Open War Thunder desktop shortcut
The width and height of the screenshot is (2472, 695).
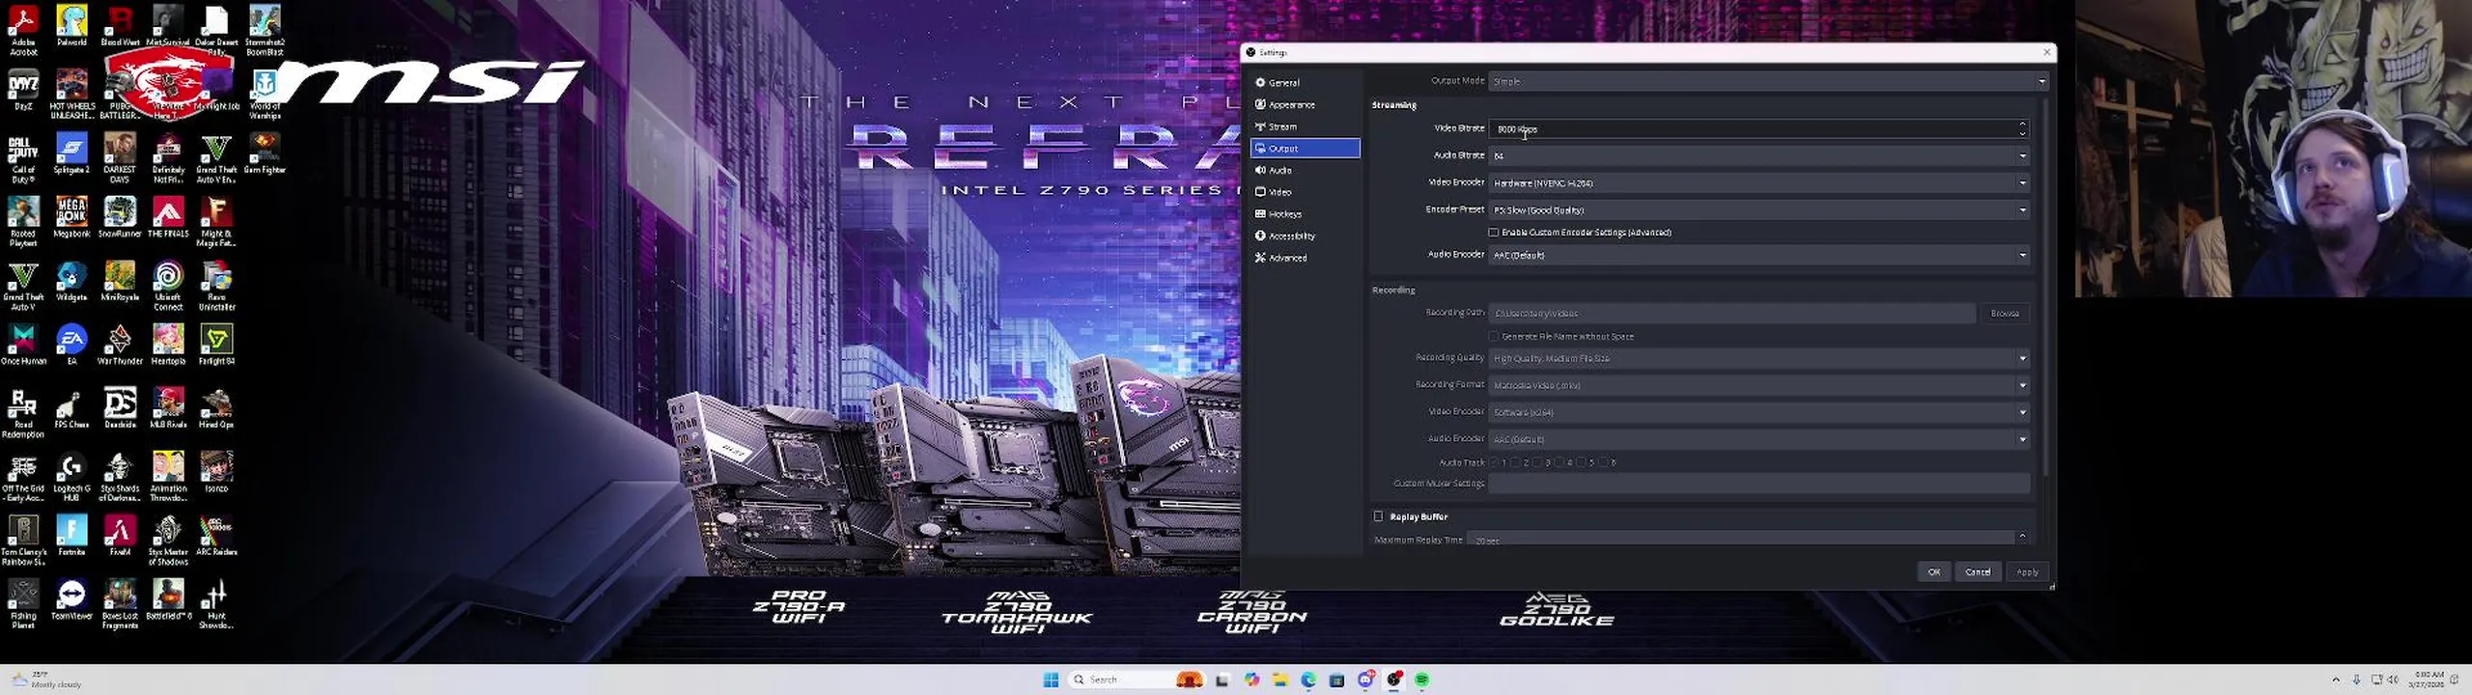click(x=120, y=345)
